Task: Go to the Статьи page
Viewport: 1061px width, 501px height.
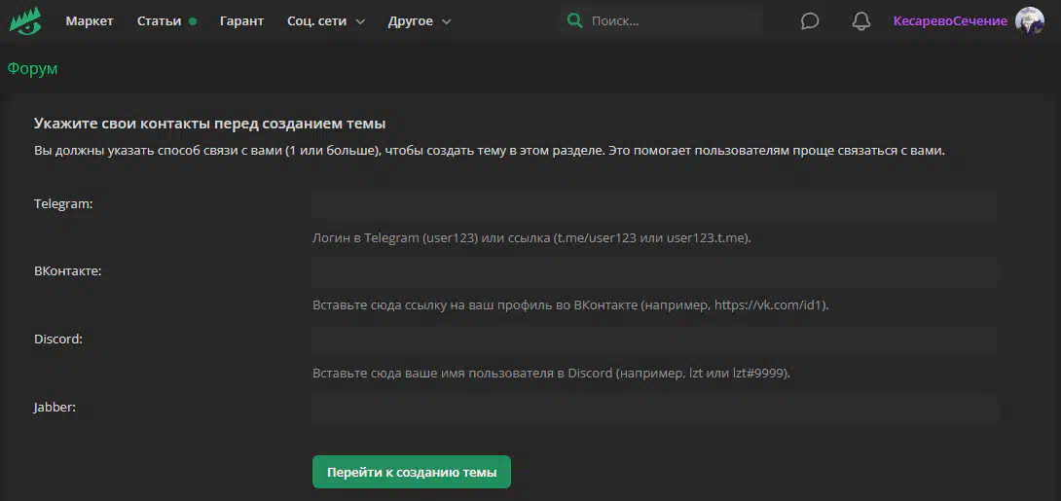Action: click(x=159, y=21)
